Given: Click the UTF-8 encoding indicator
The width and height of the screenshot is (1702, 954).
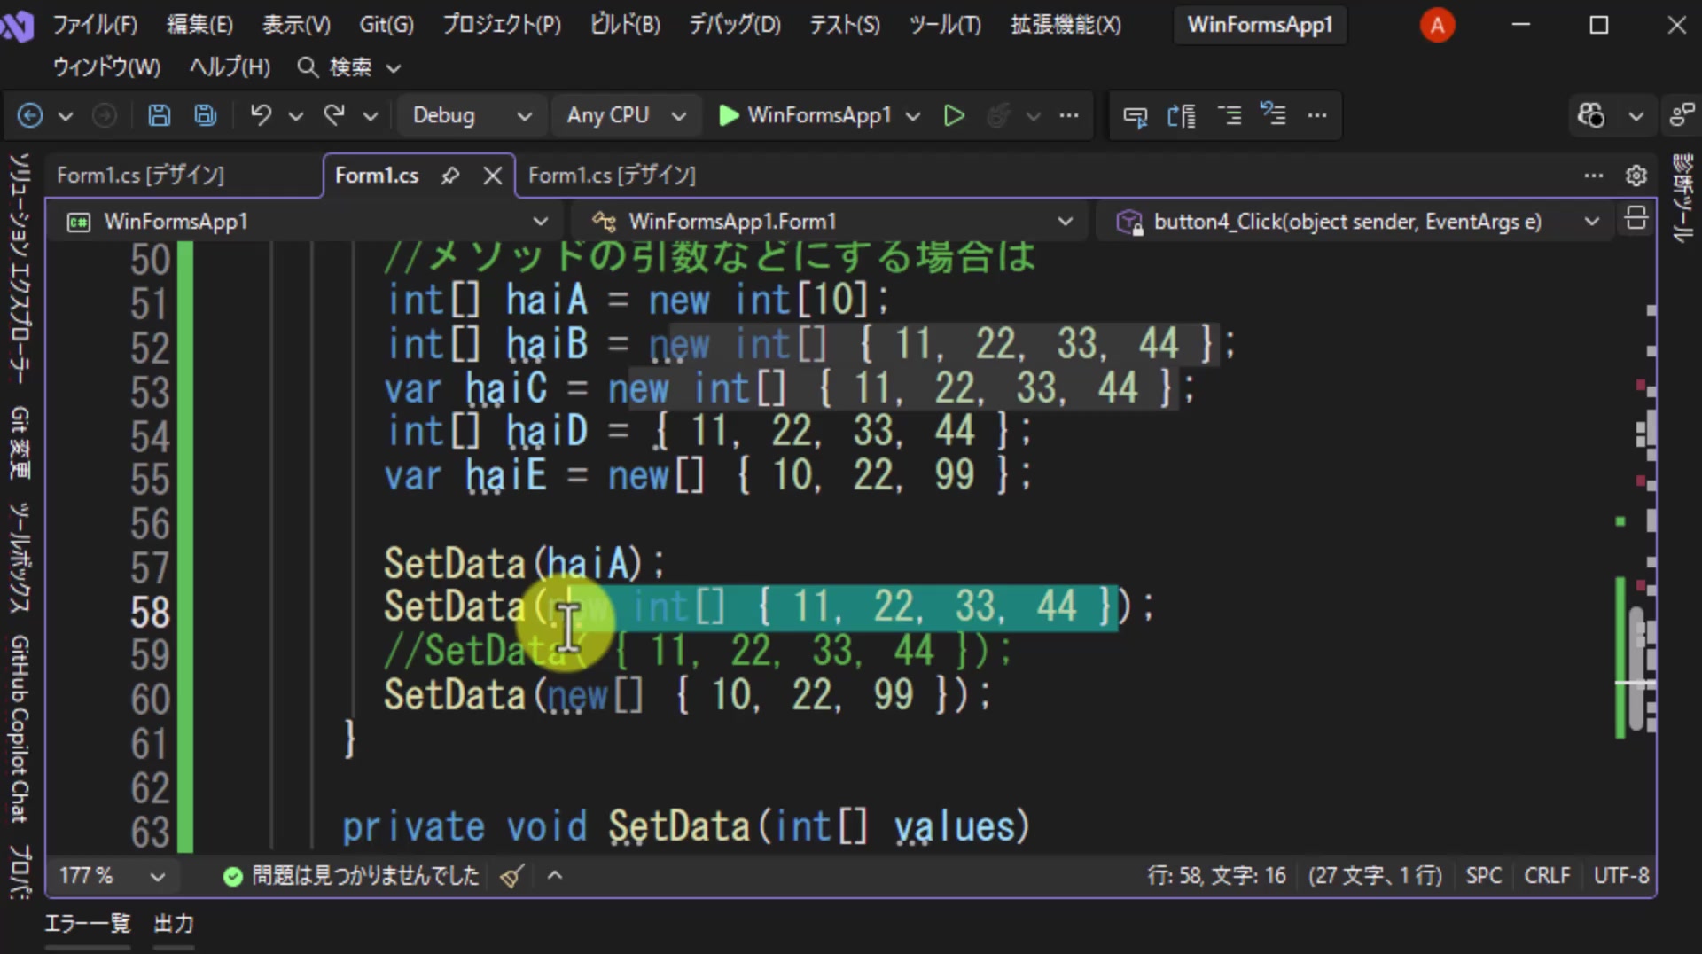Looking at the screenshot, I should tap(1621, 876).
